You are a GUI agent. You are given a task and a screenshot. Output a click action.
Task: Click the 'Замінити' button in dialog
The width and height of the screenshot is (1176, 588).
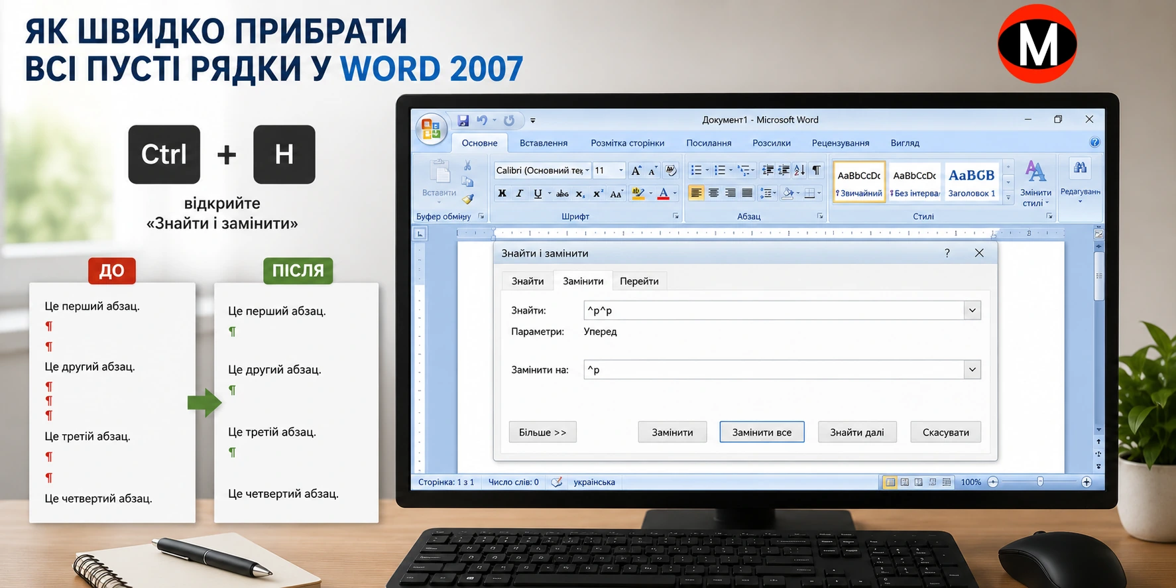672,432
